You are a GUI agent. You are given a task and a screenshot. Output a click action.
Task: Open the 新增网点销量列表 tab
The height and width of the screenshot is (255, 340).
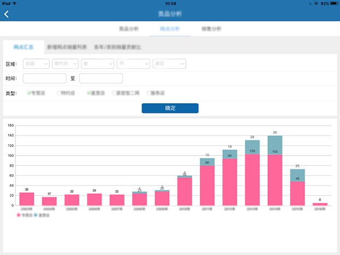67,48
